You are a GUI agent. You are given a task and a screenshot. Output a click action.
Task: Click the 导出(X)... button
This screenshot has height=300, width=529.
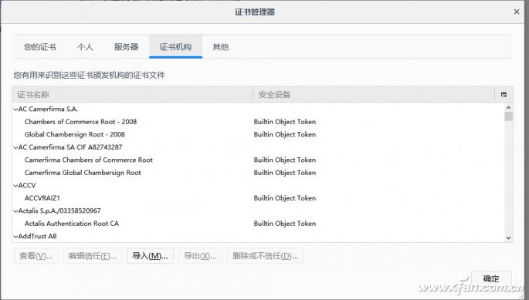click(x=200, y=256)
